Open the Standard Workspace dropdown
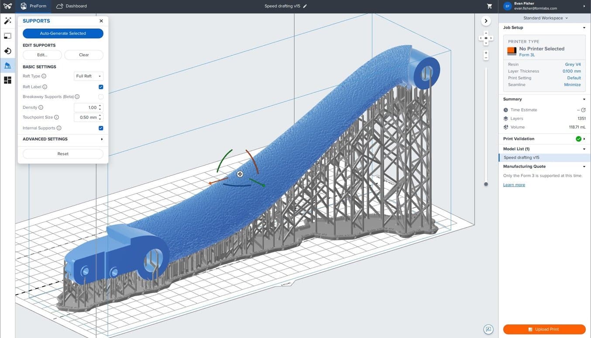The image size is (591, 338). 545,18
